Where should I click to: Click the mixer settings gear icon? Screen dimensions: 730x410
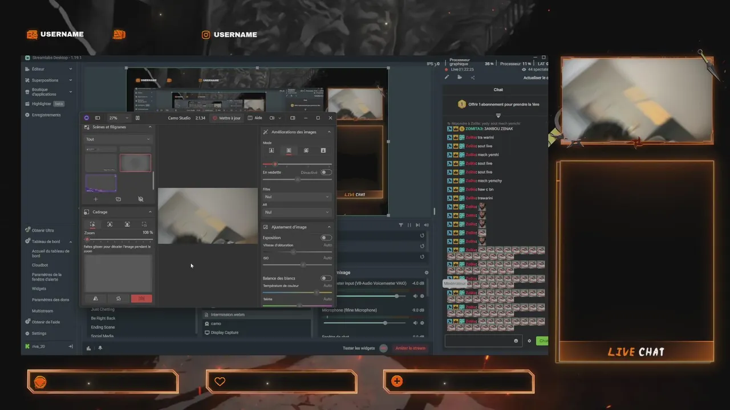(426, 273)
